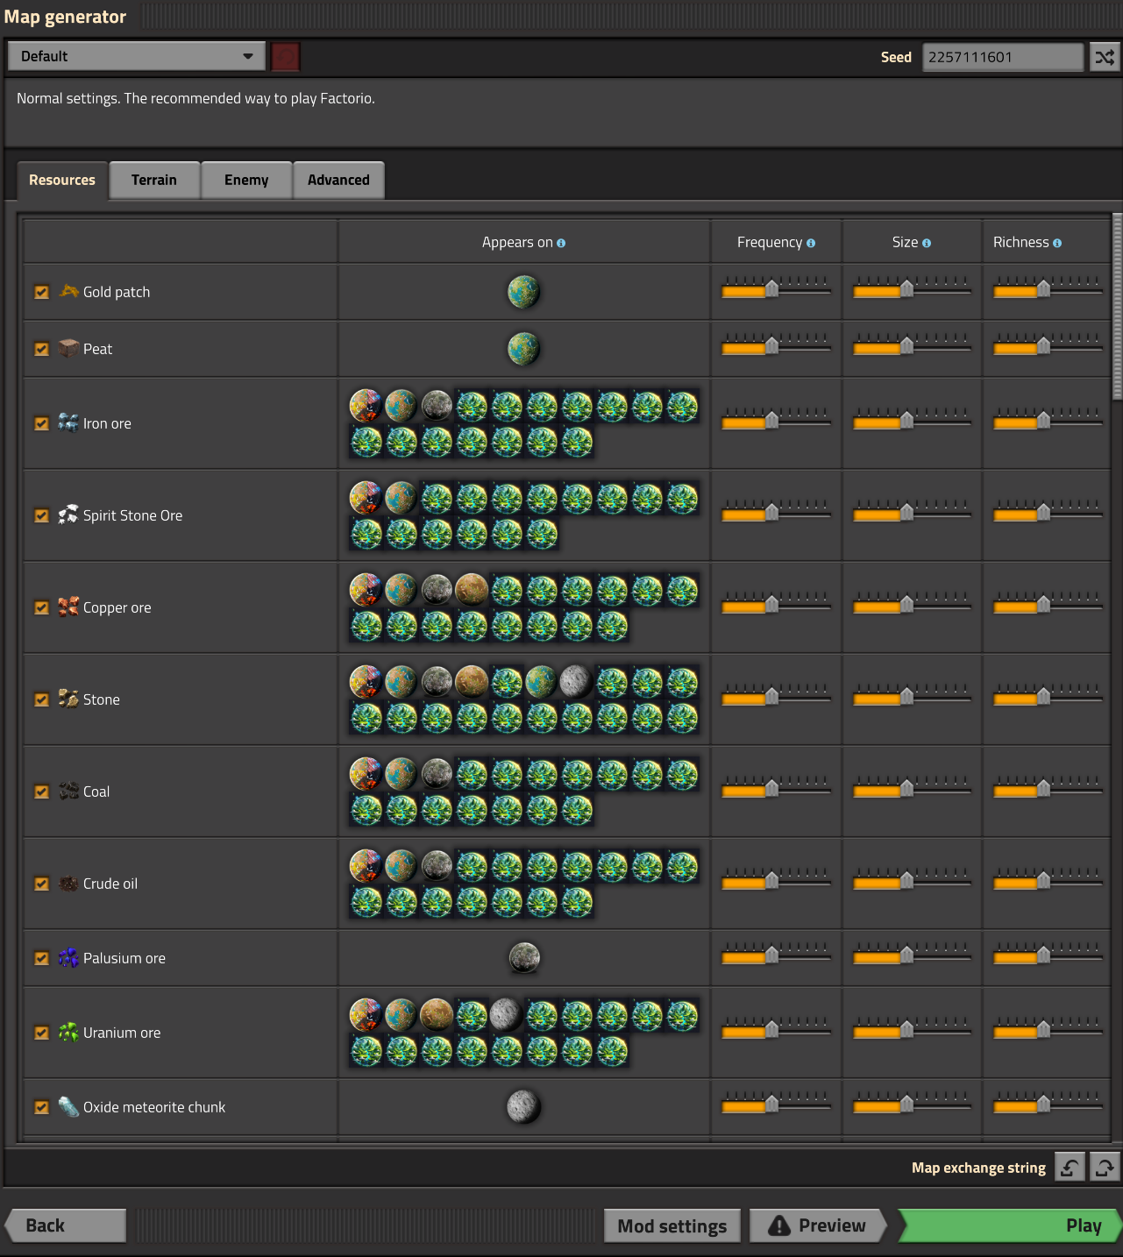The image size is (1123, 1257).
Task: Click the Preview button
Action: pos(817,1225)
